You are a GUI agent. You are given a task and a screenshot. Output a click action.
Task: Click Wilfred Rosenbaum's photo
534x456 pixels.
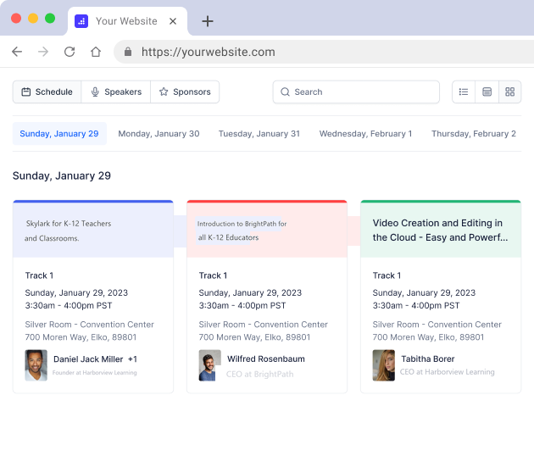210,365
